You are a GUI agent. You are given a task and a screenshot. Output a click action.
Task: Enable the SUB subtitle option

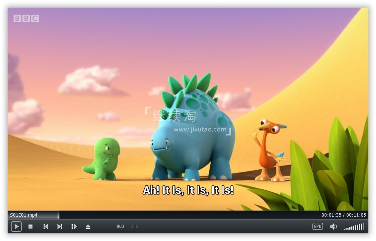134,226
